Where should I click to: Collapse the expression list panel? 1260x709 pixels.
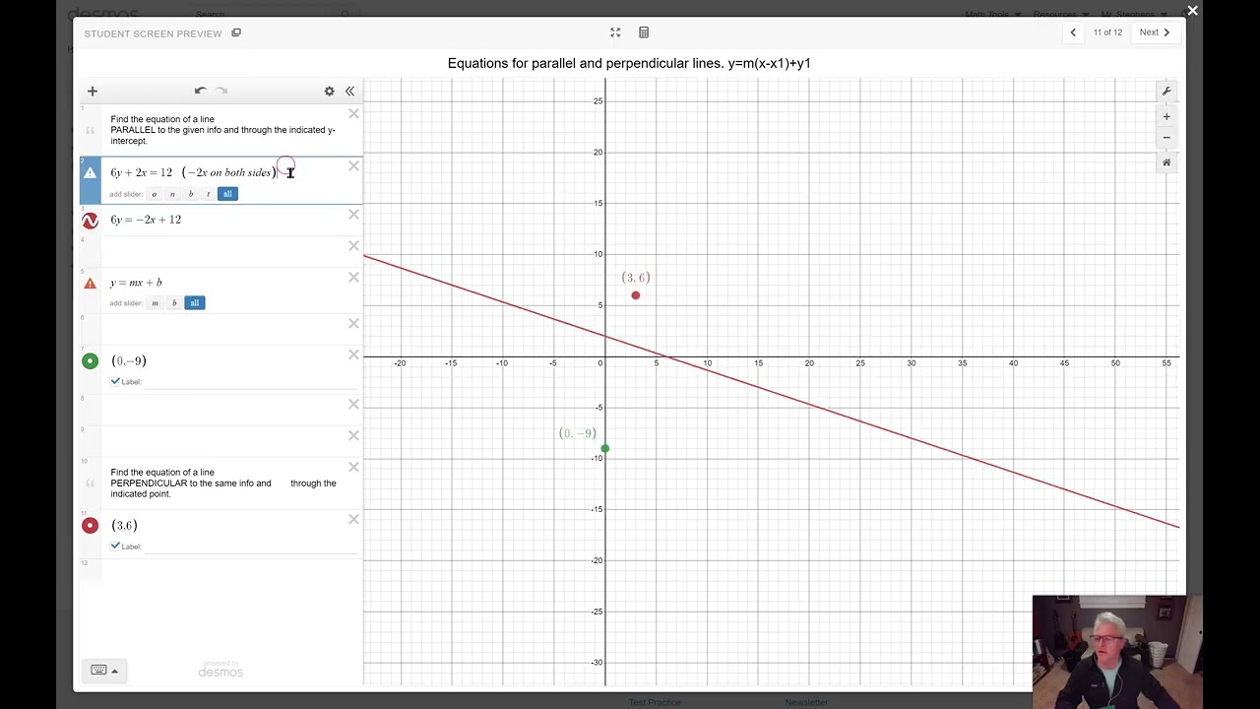(x=349, y=91)
